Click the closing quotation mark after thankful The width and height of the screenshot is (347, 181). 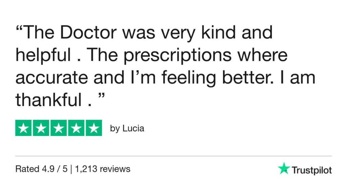coord(100,97)
